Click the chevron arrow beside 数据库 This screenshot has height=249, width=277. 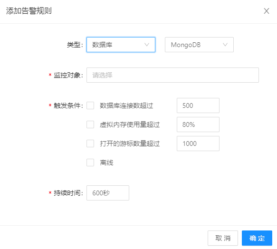click(x=147, y=45)
